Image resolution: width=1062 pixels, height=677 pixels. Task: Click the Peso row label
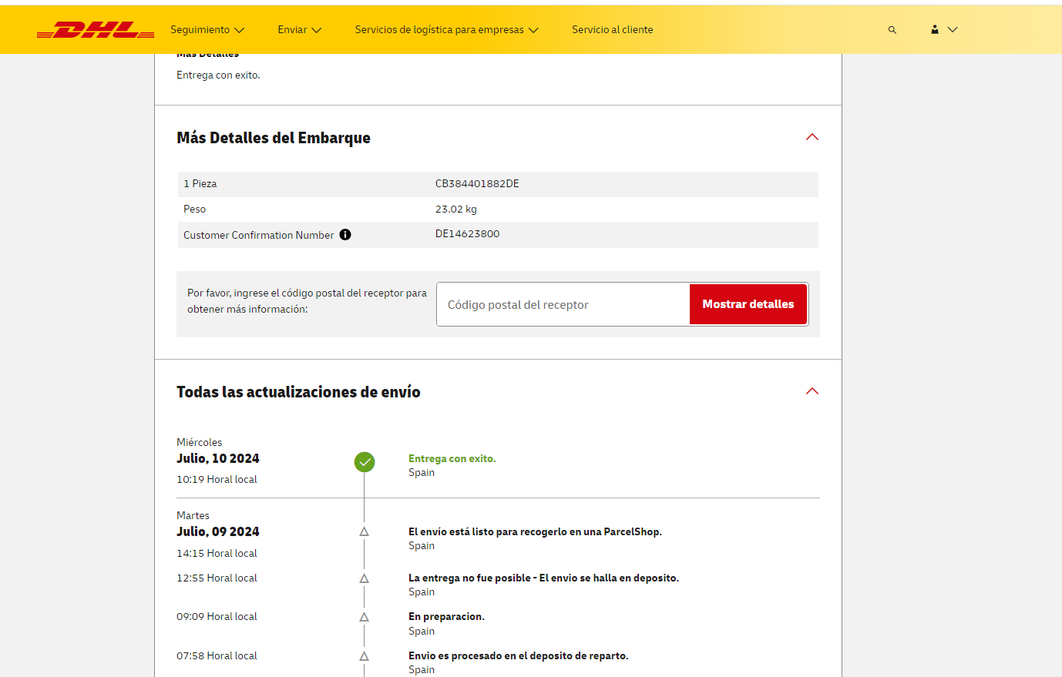(x=195, y=209)
